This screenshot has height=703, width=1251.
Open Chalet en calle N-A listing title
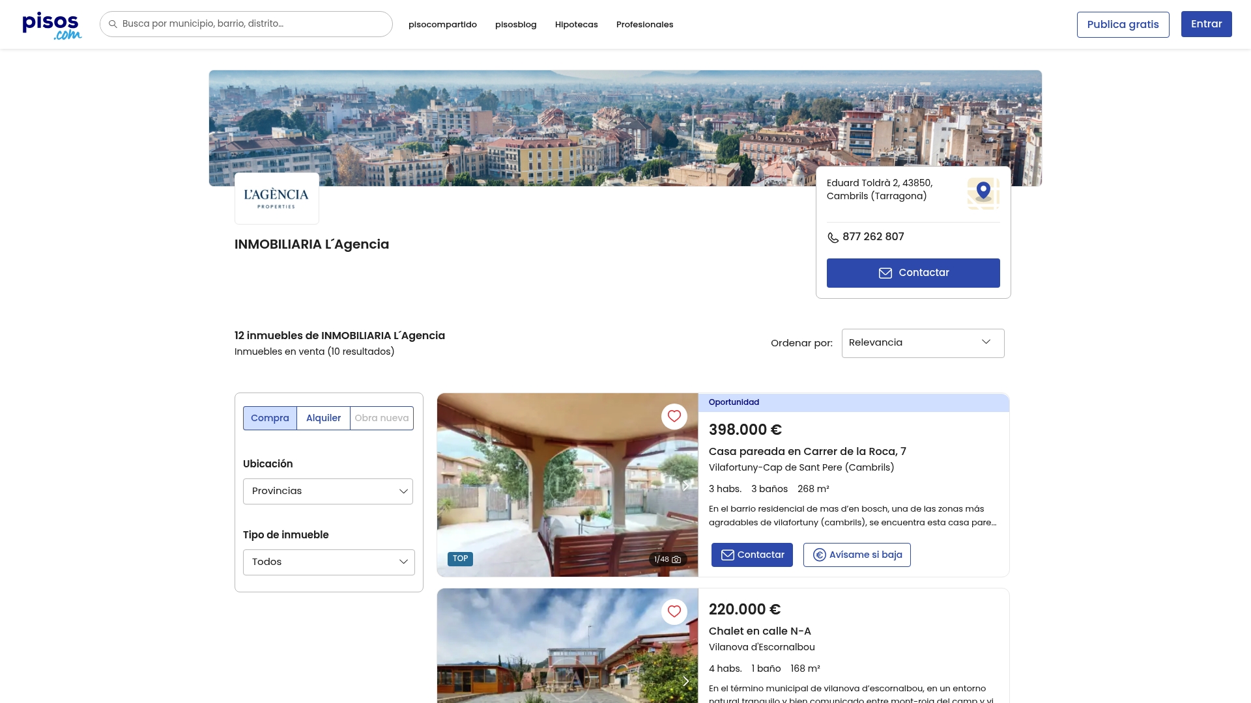[760, 631]
